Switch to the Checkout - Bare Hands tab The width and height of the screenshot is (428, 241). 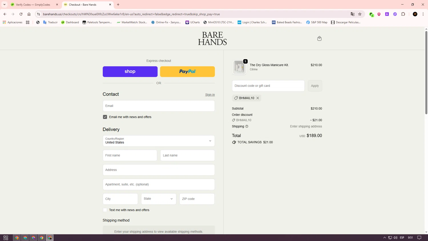click(x=88, y=5)
